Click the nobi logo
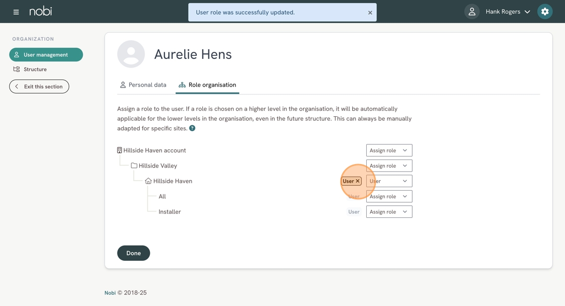The width and height of the screenshot is (565, 306). coord(40,11)
